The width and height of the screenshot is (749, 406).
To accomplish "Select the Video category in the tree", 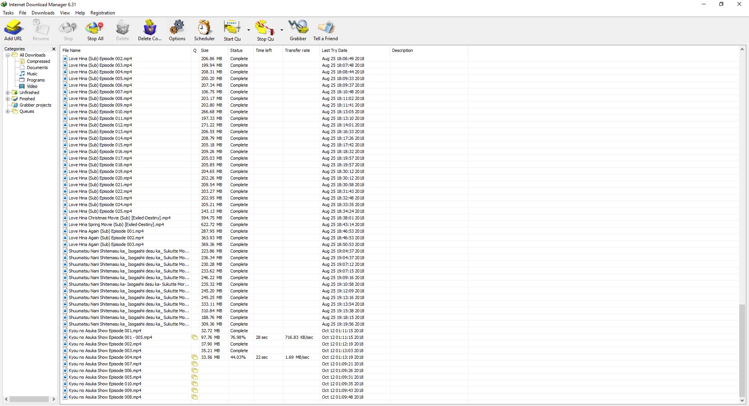I will [32, 86].
